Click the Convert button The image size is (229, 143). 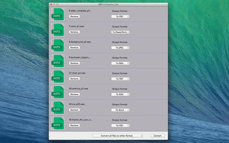[x=158, y=136]
